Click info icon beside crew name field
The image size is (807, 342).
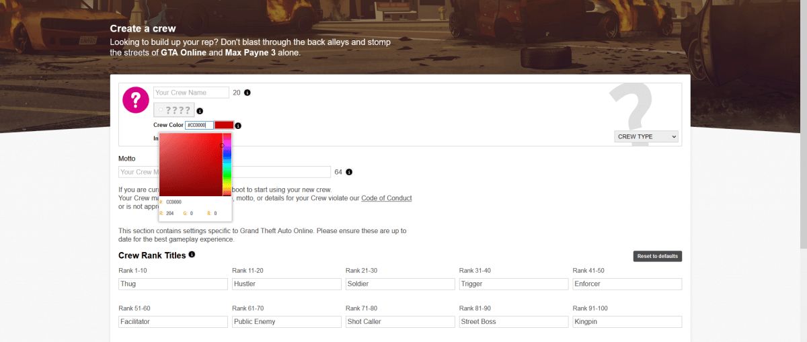coord(247,93)
